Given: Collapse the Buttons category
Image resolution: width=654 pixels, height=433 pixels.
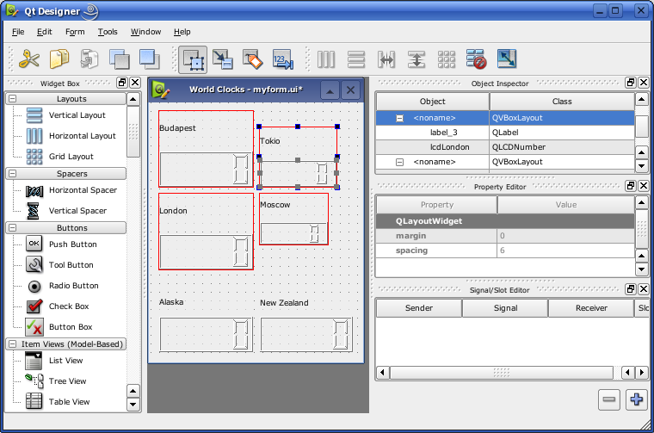Looking at the screenshot, I should (13, 228).
